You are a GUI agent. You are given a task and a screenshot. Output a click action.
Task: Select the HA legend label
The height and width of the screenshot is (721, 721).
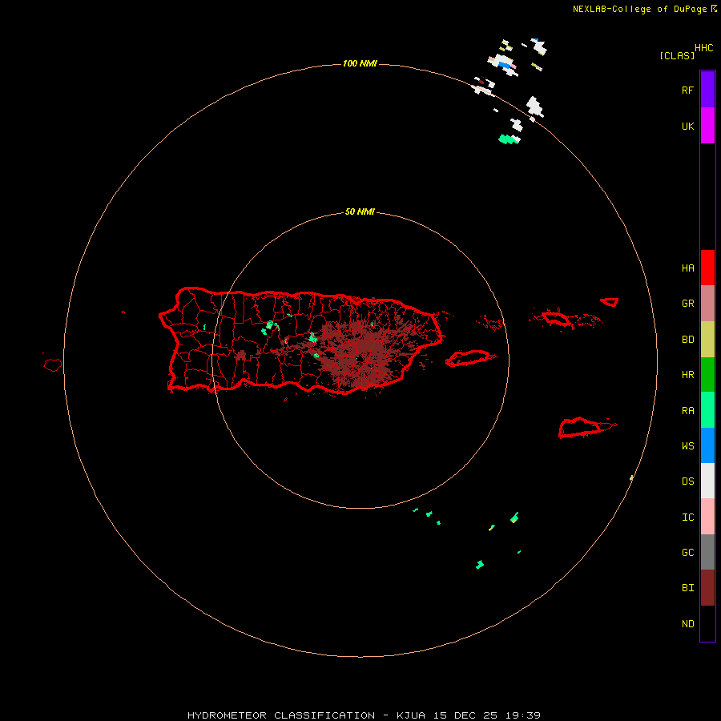687,268
